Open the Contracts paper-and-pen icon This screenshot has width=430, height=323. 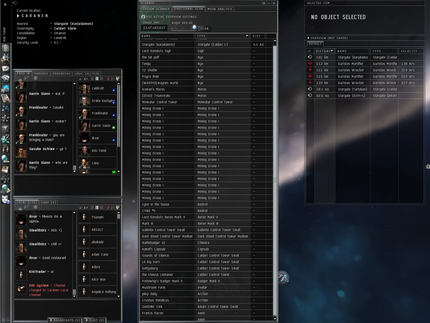tap(5, 98)
